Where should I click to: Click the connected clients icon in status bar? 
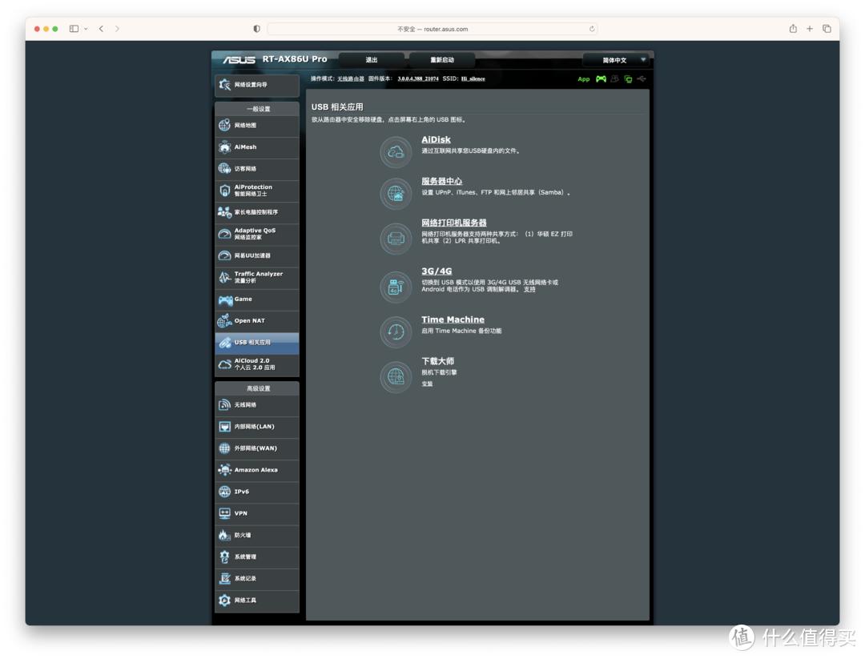click(615, 79)
